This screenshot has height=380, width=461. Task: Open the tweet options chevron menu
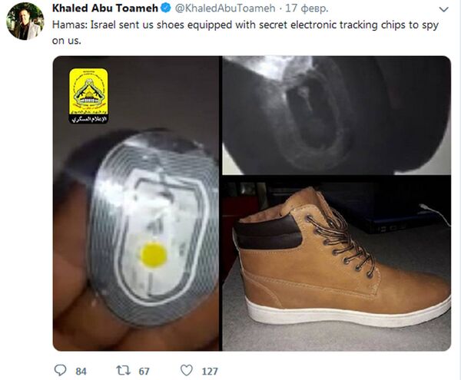(443, 9)
